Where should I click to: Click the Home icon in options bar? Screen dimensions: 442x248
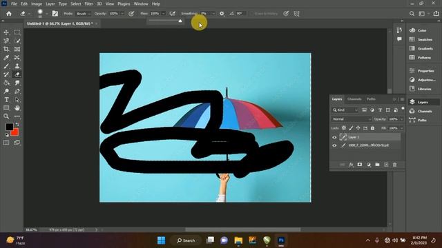[9, 14]
